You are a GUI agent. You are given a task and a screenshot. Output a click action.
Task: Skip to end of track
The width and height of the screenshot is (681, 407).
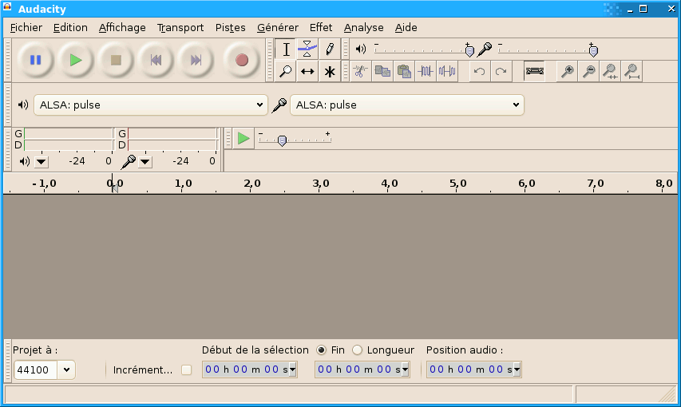point(196,60)
